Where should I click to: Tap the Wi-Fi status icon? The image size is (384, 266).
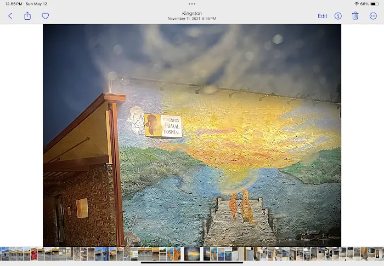tap(357, 4)
